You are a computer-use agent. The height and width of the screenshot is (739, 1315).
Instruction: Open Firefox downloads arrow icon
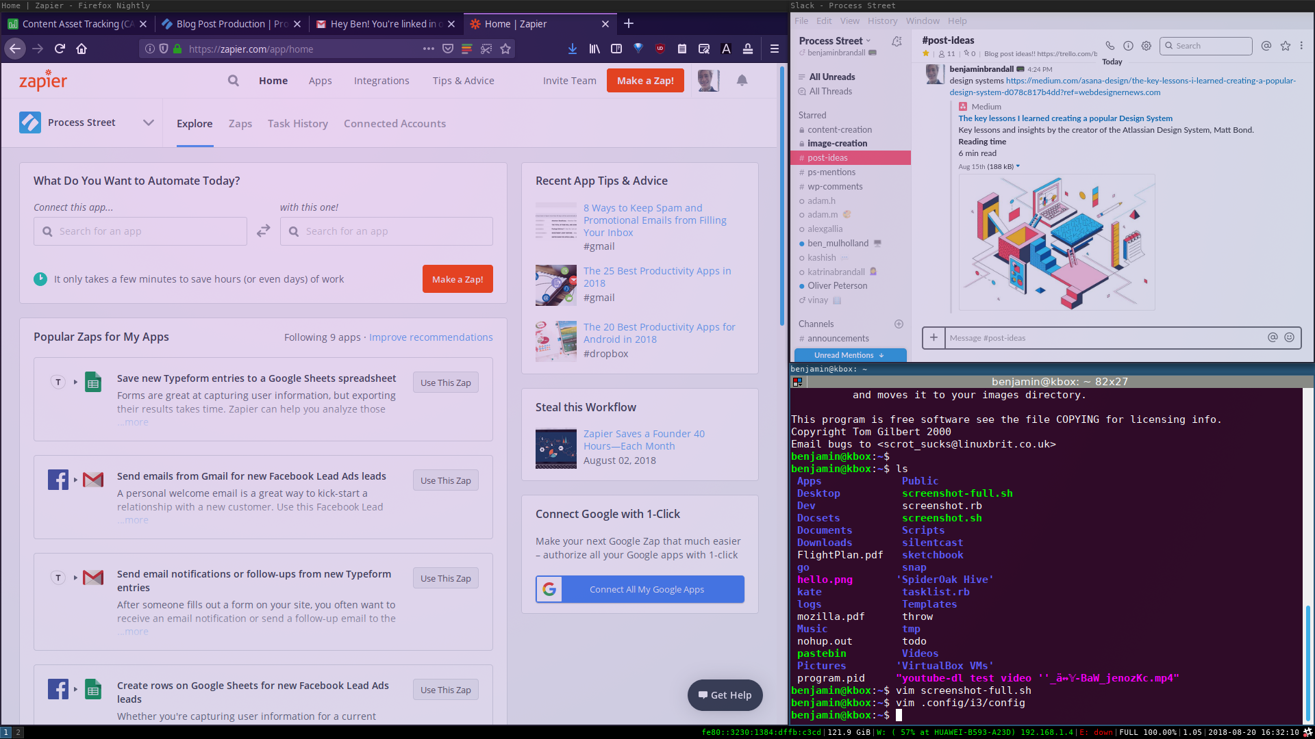573,49
